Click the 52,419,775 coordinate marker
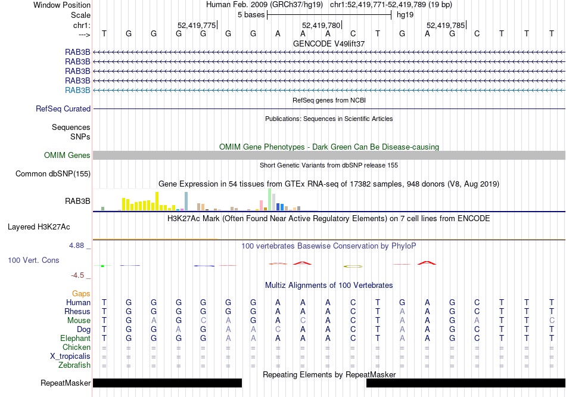566x397 pixels. pos(197,25)
